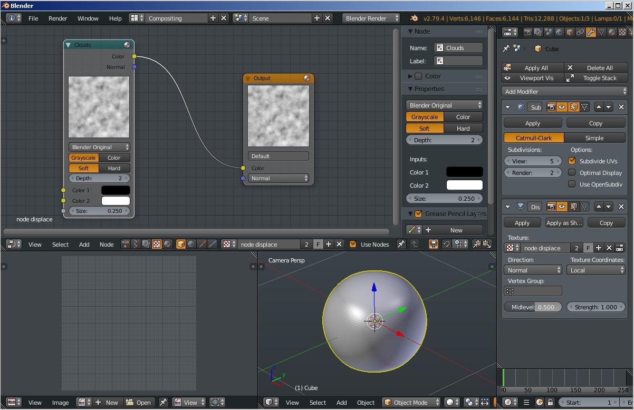
Task: Open Blender Original dropdown on Clouds node
Action: pos(99,147)
